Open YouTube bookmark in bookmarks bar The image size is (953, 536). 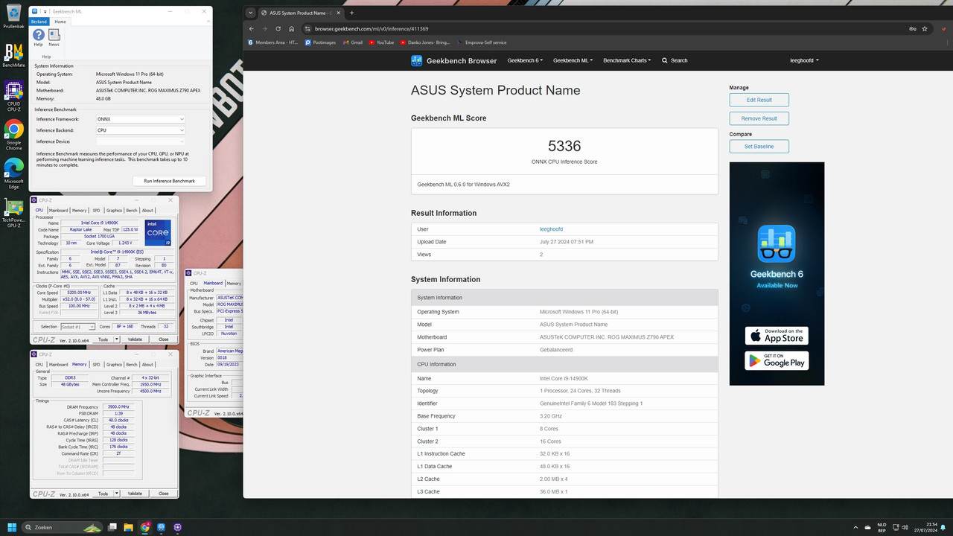click(381, 42)
